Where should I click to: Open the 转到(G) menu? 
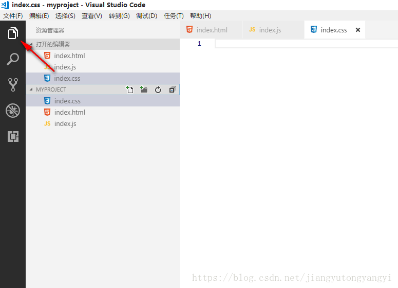119,16
